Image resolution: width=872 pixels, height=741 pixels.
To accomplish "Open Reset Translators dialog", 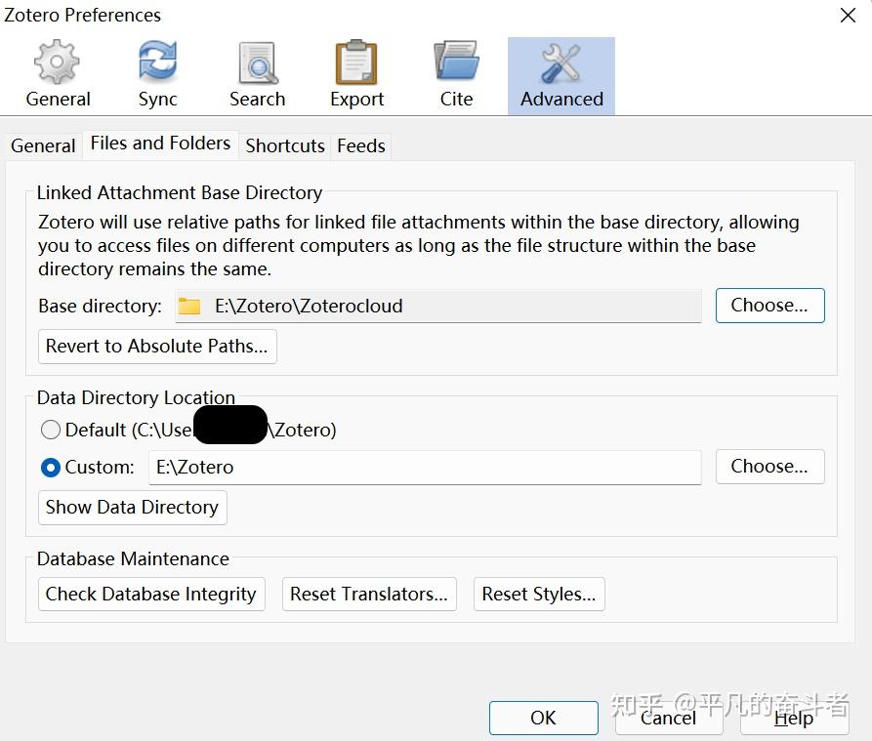I will pos(369,594).
